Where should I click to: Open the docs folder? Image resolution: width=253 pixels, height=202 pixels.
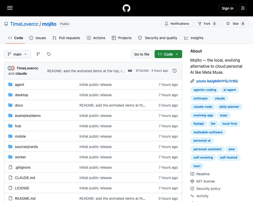click(x=19, y=105)
